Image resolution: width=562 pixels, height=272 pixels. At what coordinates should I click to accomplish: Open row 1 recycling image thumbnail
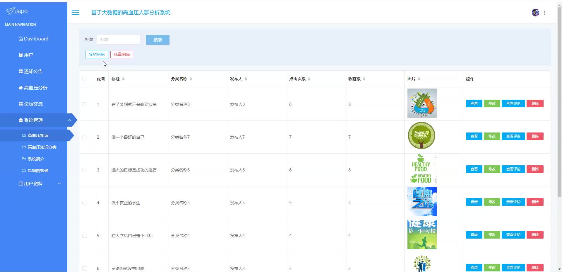point(422,103)
